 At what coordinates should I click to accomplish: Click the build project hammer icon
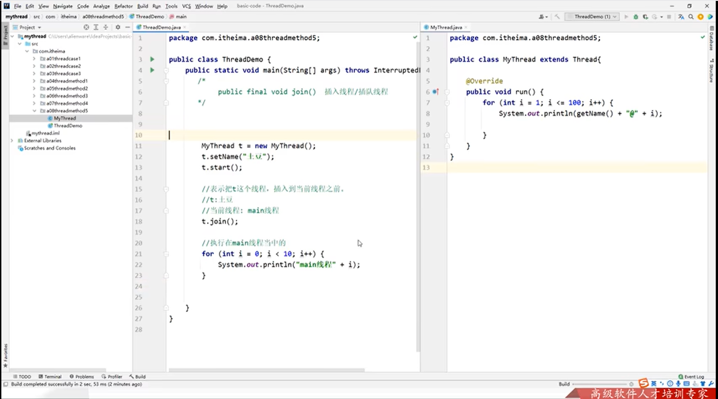(557, 17)
